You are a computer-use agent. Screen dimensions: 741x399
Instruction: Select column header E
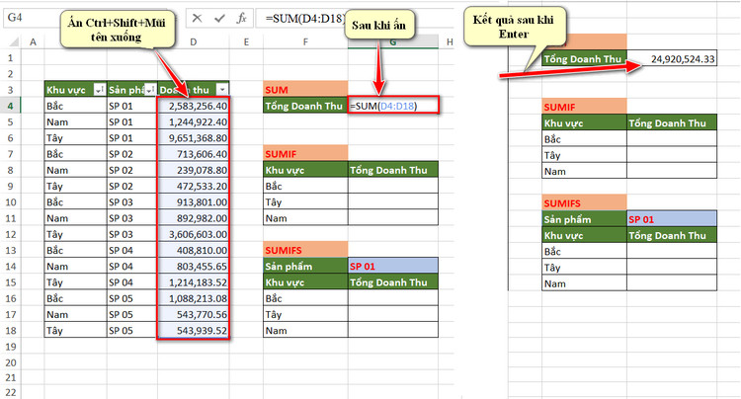(246, 42)
